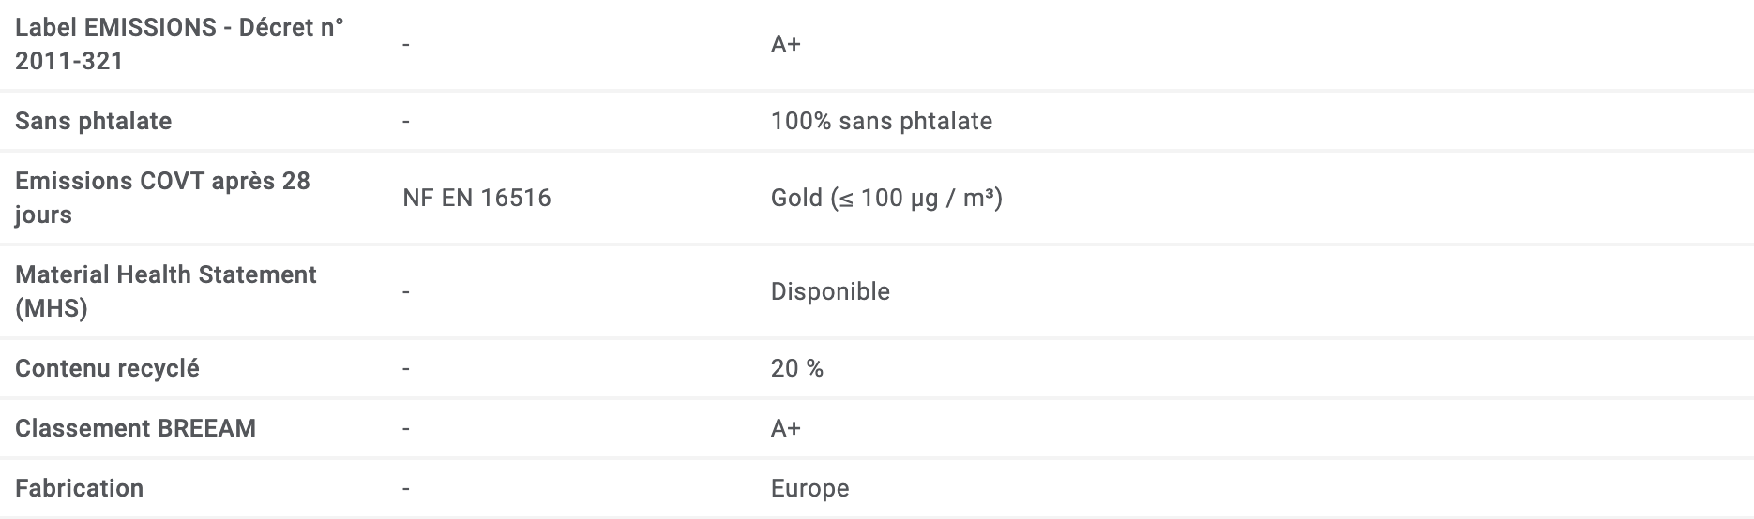Select the A+ value for Label EMISSIONS

click(786, 44)
